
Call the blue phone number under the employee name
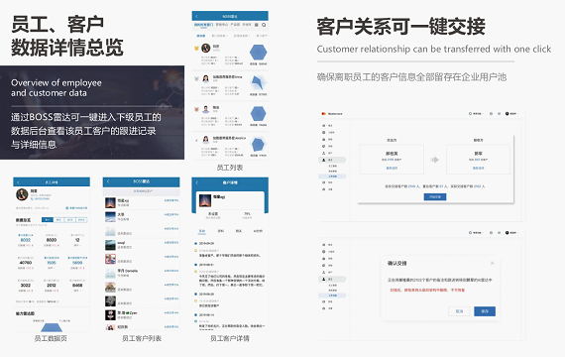40,198
